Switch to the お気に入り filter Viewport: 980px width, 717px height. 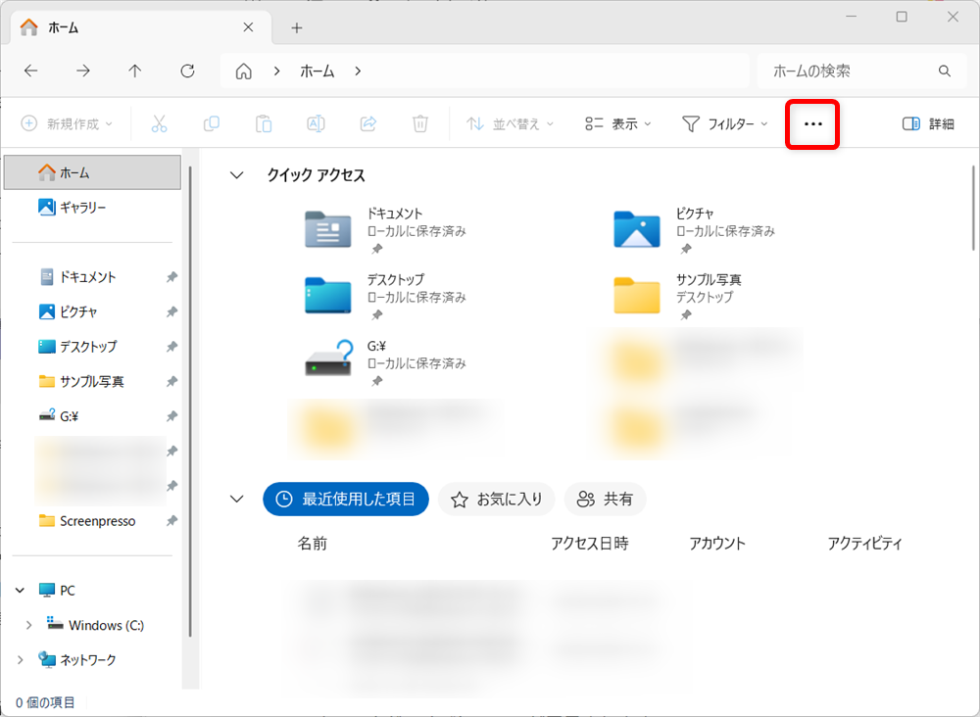(496, 499)
